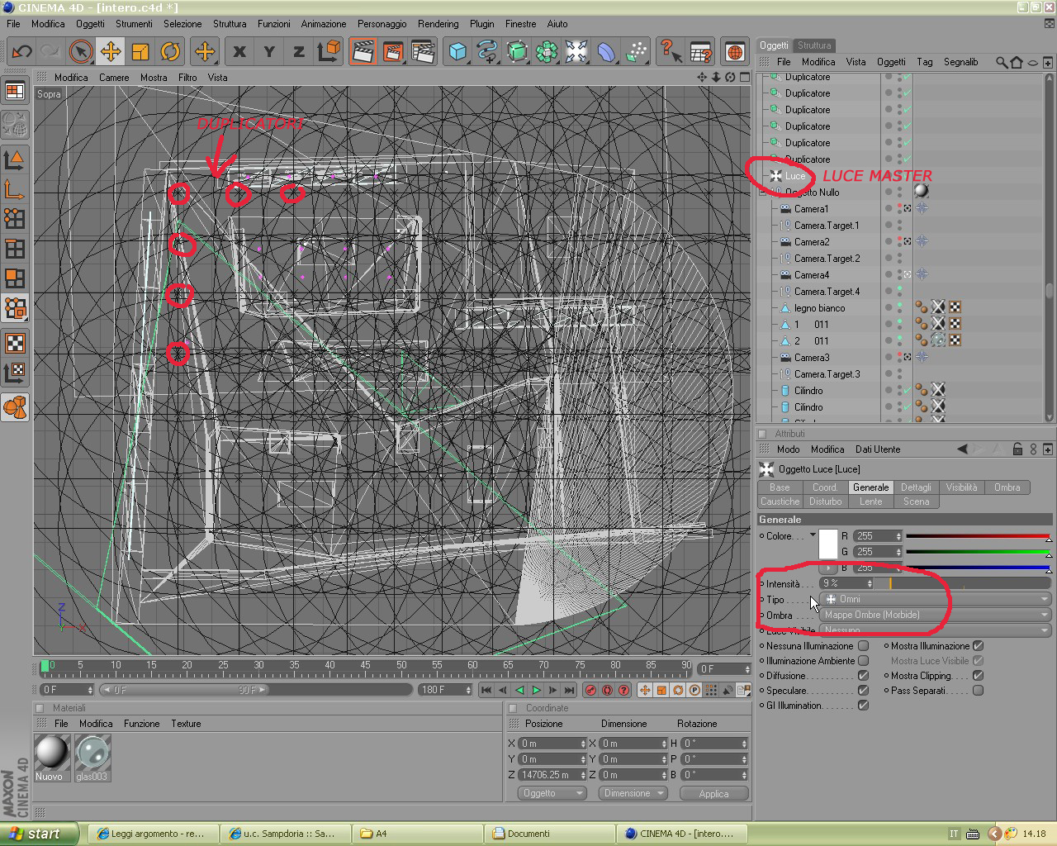Toggle Diffusione checkbox
The width and height of the screenshot is (1057, 846).
pos(863,676)
